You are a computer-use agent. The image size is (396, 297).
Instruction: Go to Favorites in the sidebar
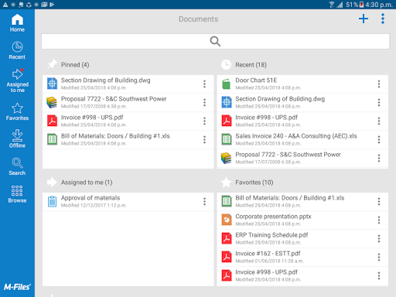(x=17, y=111)
